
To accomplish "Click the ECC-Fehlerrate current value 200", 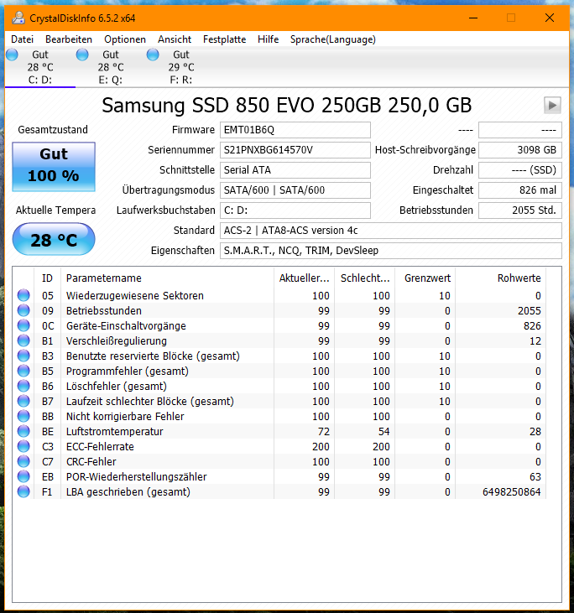I will (321, 446).
